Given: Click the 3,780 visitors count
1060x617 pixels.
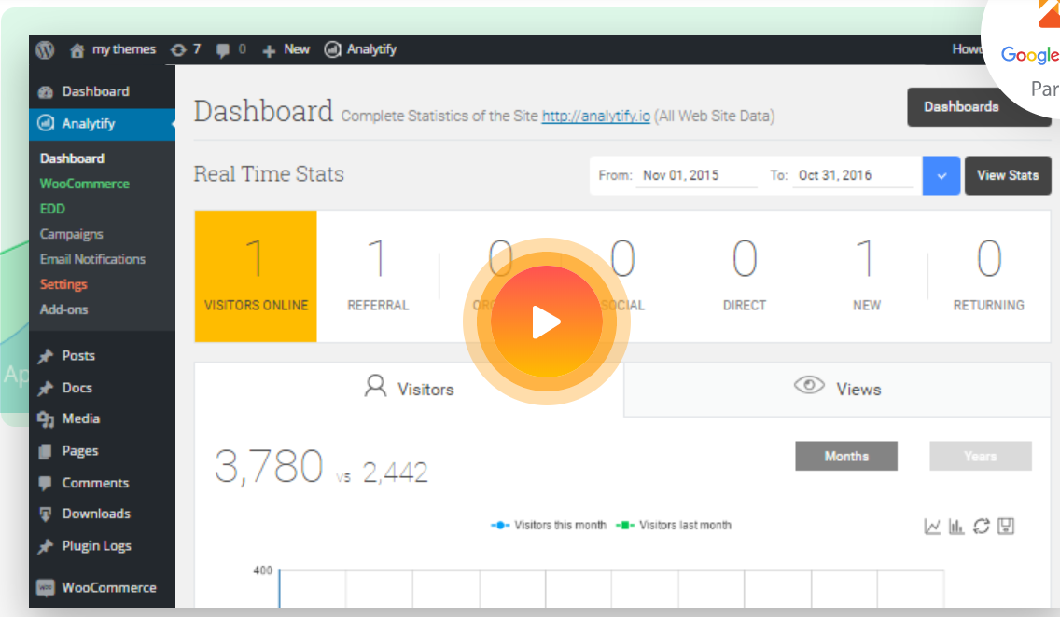Looking at the screenshot, I should tap(269, 466).
